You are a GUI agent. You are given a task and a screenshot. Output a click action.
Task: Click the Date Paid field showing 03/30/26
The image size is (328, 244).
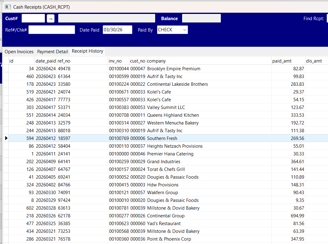tap(117, 30)
